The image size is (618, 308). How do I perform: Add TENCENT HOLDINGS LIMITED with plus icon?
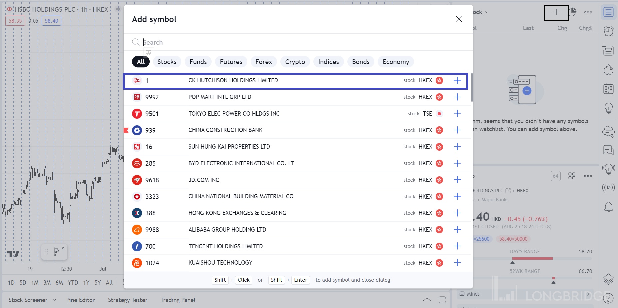(457, 246)
